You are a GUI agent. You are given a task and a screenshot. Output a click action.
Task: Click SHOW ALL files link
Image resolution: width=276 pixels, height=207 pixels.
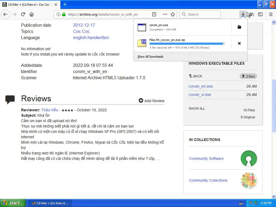[197, 109]
